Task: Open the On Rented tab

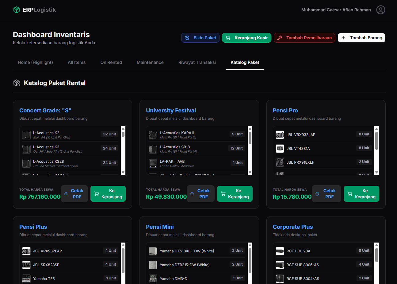Action: coord(111,62)
